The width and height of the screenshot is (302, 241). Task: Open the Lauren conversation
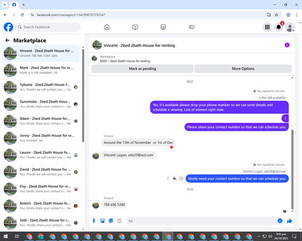pyautogui.click(x=40, y=155)
